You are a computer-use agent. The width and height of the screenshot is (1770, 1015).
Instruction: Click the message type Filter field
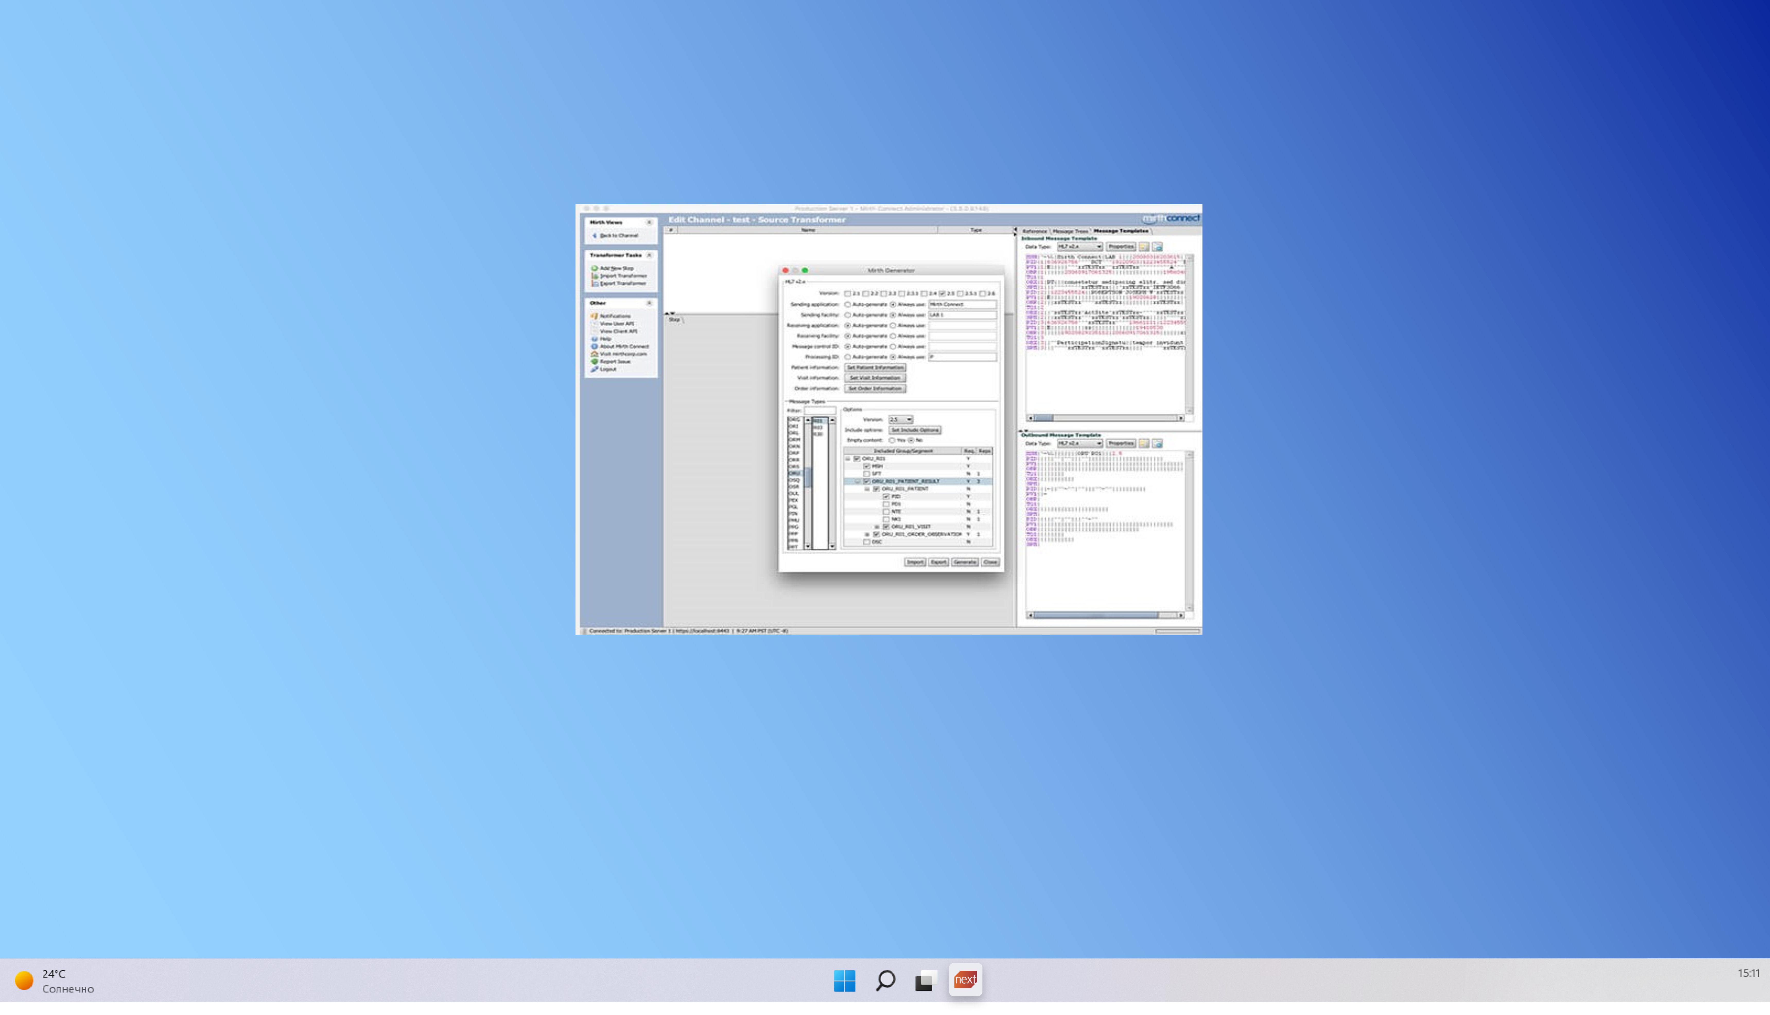click(820, 410)
